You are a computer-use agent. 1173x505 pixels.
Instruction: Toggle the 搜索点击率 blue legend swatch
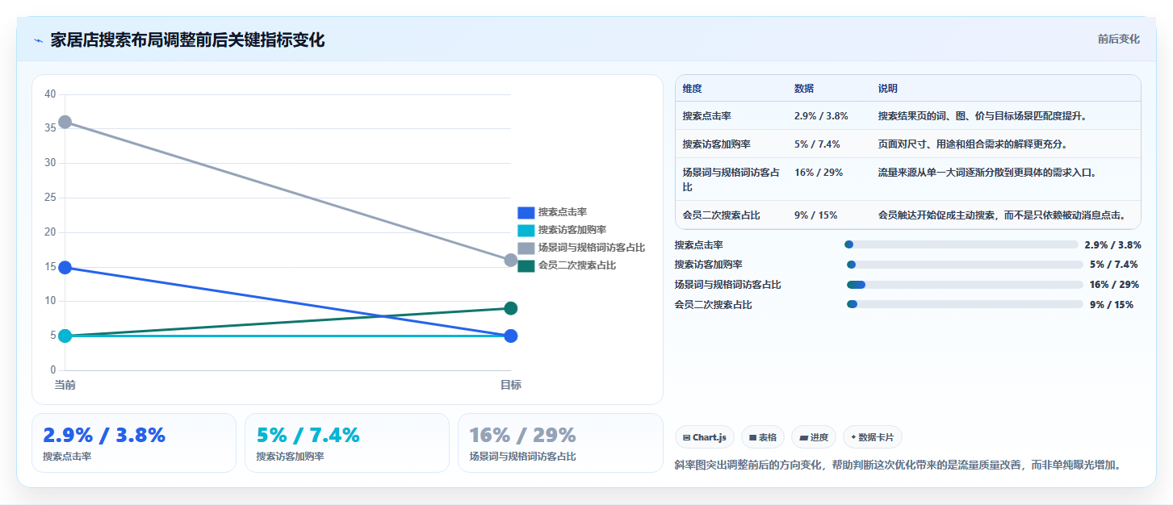coord(526,212)
